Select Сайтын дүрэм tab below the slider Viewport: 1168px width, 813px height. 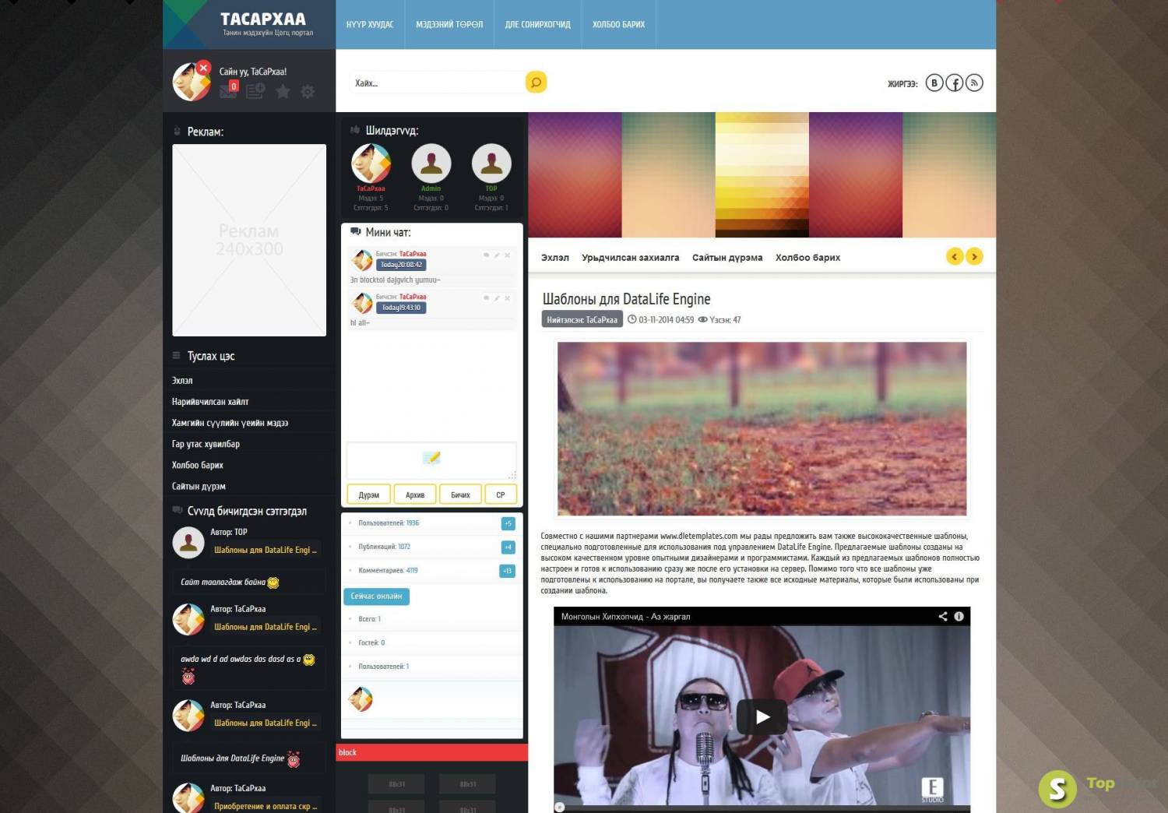tap(727, 258)
